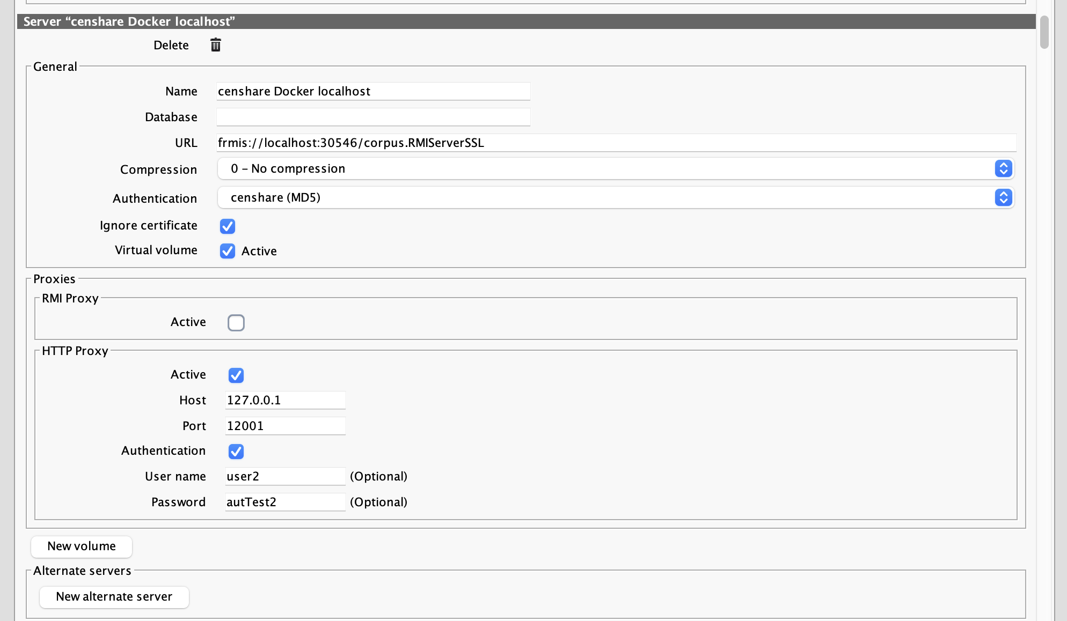
Task: Click the server section header bar
Action: click(x=526, y=21)
